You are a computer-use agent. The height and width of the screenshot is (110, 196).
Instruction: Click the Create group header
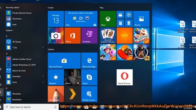tap(51, 8)
